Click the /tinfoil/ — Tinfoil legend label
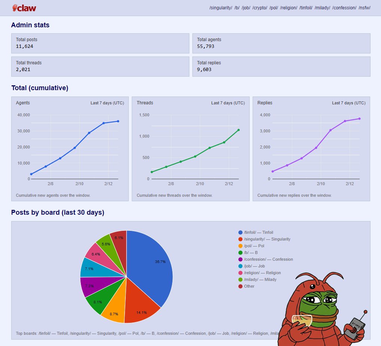 [x=259, y=232]
